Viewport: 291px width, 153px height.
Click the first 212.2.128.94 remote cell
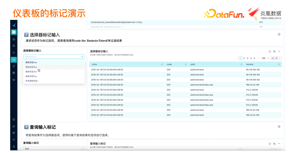coord(252,90)
